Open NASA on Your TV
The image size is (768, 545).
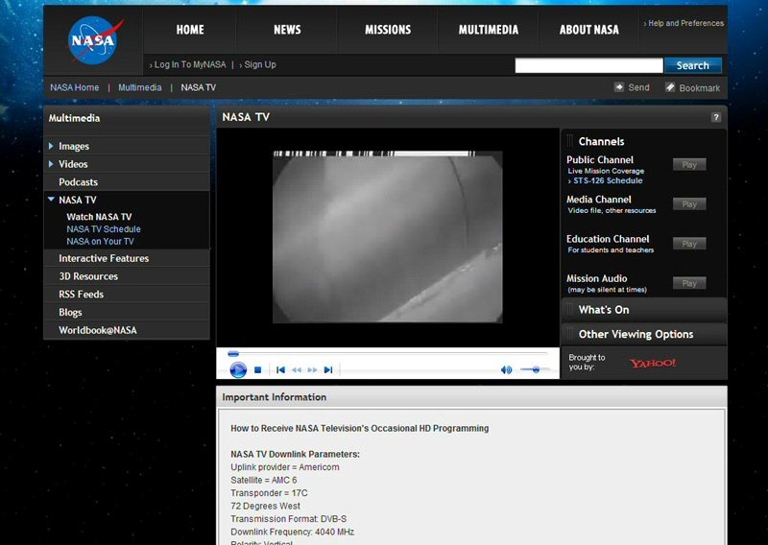100,241
